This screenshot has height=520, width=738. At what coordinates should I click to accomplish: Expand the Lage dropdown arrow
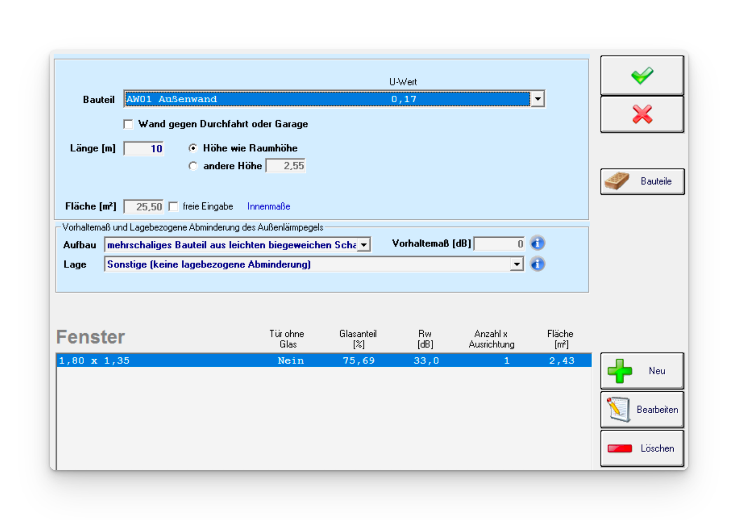516,264
